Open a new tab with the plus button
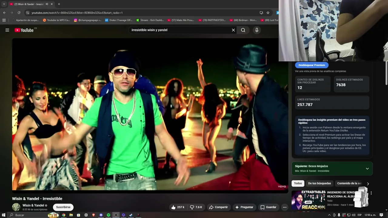This screenshot has width=388, height=218. coord(59,4)
